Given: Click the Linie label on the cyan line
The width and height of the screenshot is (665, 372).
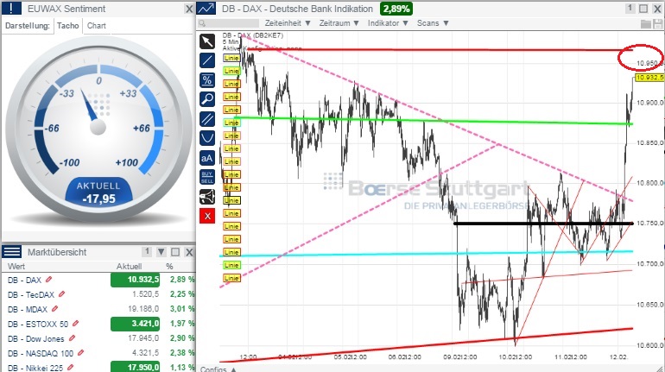Looking at the screenshot, I should 231,253.
